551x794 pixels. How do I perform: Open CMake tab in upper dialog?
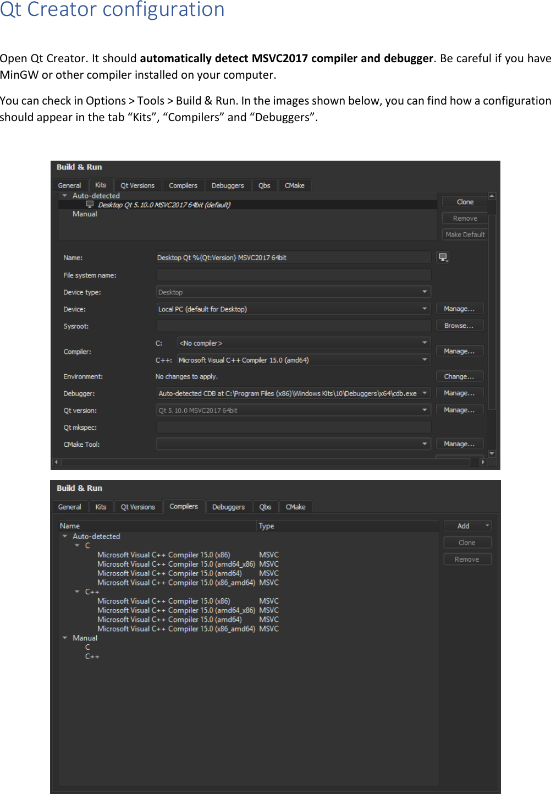point(295,185)
